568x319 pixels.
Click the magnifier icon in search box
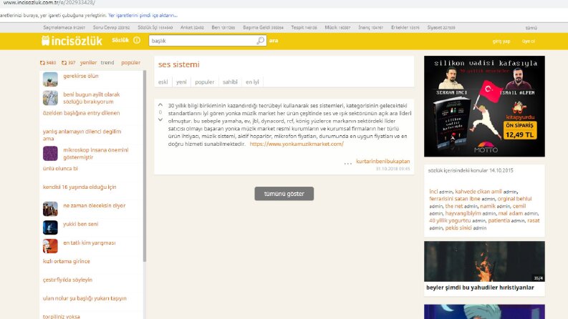(x=261, y=41)
